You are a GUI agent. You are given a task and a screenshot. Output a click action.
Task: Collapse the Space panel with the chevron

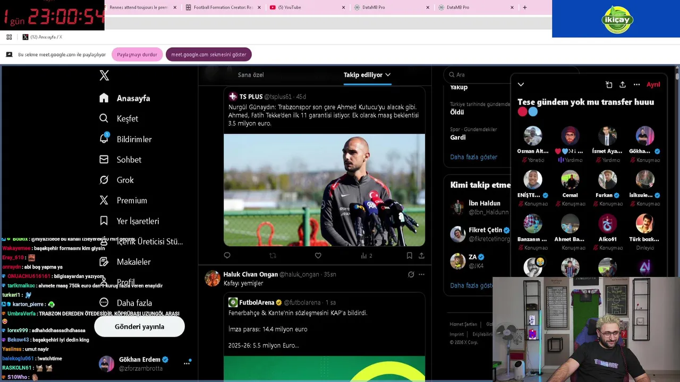pos(521,84)
